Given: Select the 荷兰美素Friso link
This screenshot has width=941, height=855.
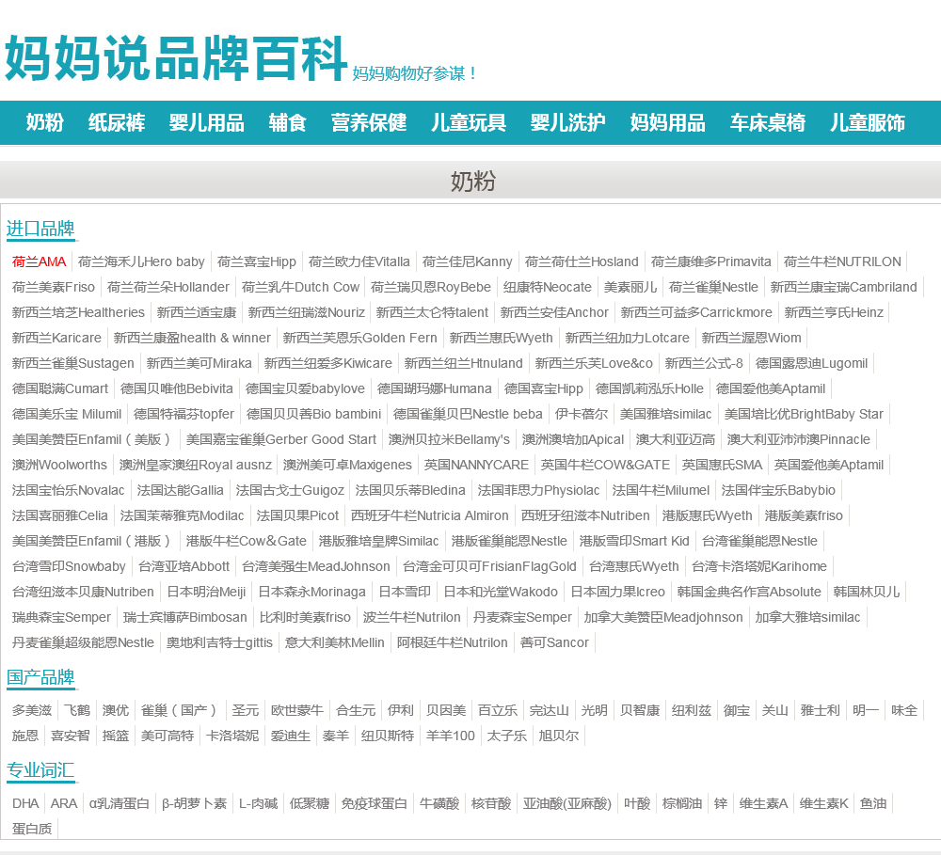Looking at the screenshot, I should [x=54, y=287].
